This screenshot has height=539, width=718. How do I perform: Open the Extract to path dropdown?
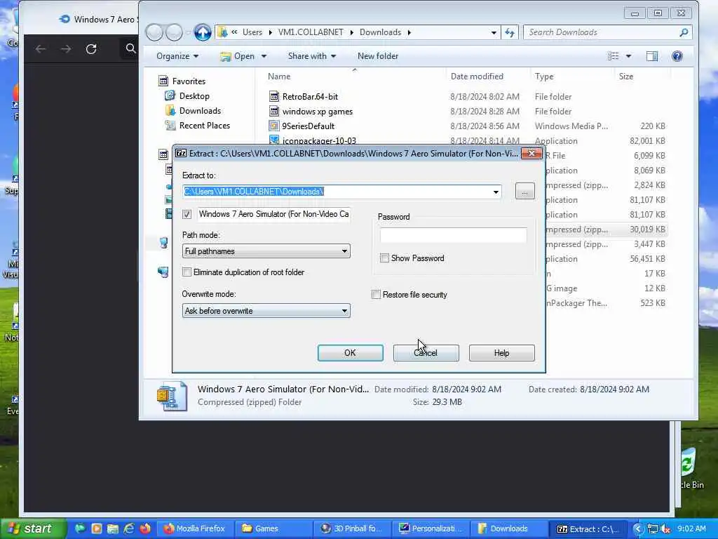click(496, 192)
